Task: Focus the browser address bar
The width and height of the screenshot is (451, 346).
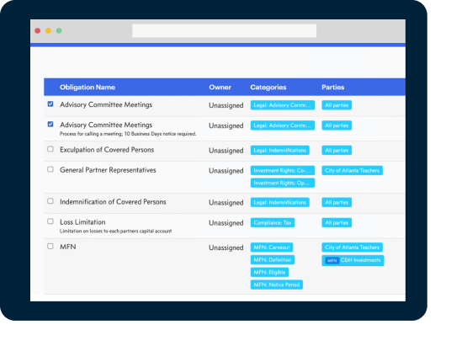Action: click(224, 31)
